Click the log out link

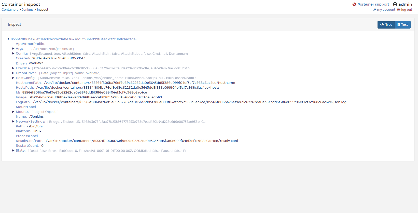(x=407, y=10)
